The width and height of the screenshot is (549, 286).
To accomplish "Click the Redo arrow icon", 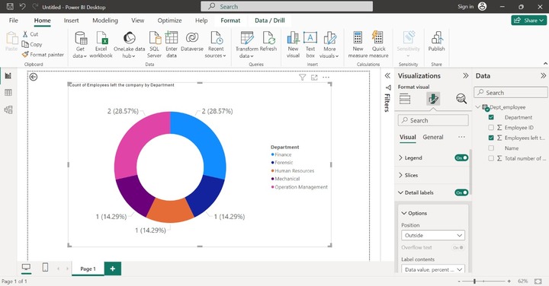I will point(34,7).
